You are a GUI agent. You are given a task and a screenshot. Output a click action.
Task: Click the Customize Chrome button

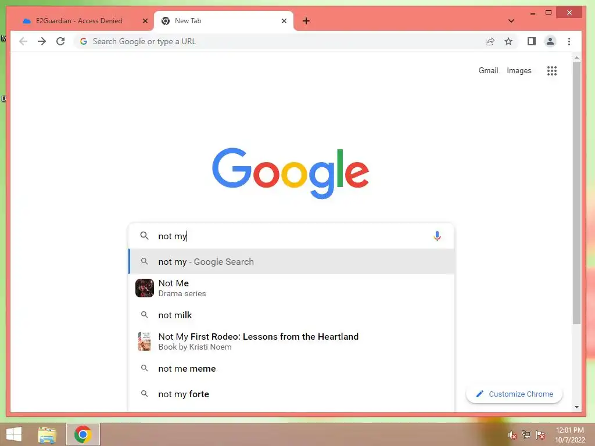[x=514, y=394]
